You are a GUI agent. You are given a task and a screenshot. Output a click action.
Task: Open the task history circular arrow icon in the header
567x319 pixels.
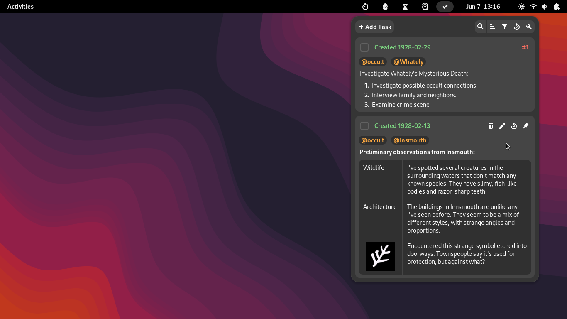pos(517,27)
